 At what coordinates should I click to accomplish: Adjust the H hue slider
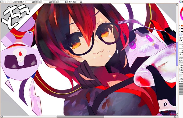click(182, 26)
